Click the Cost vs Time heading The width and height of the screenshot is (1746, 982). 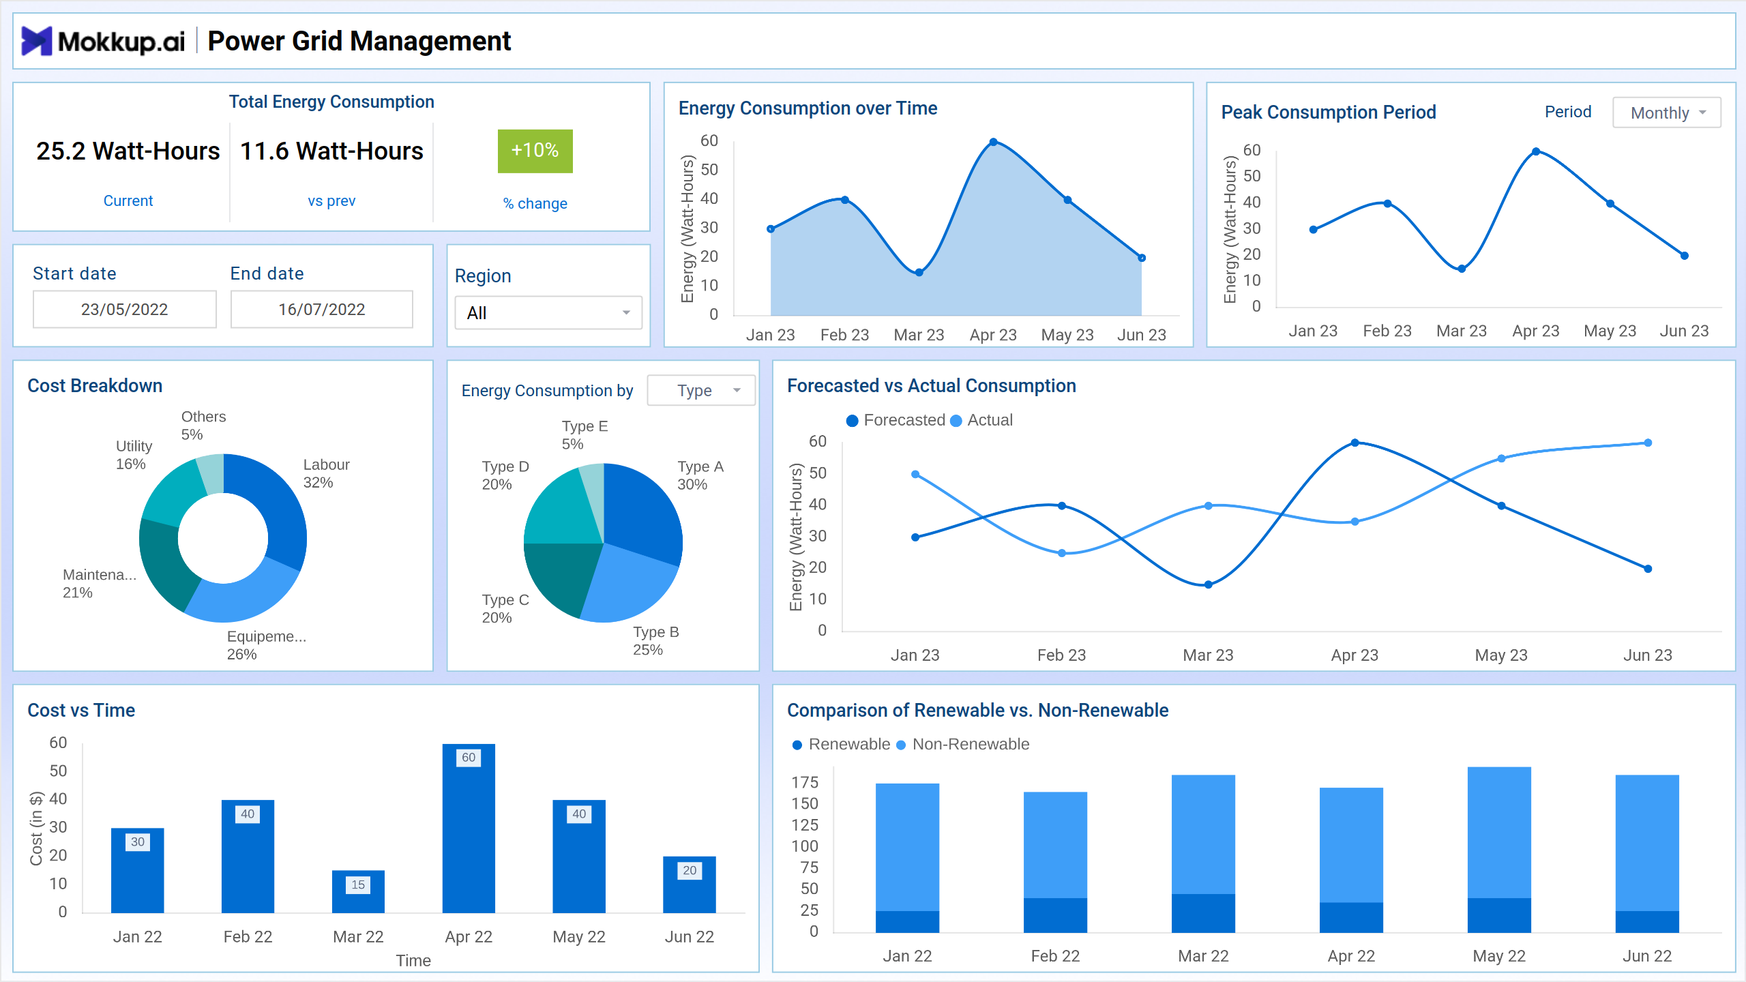coord(81,710)
